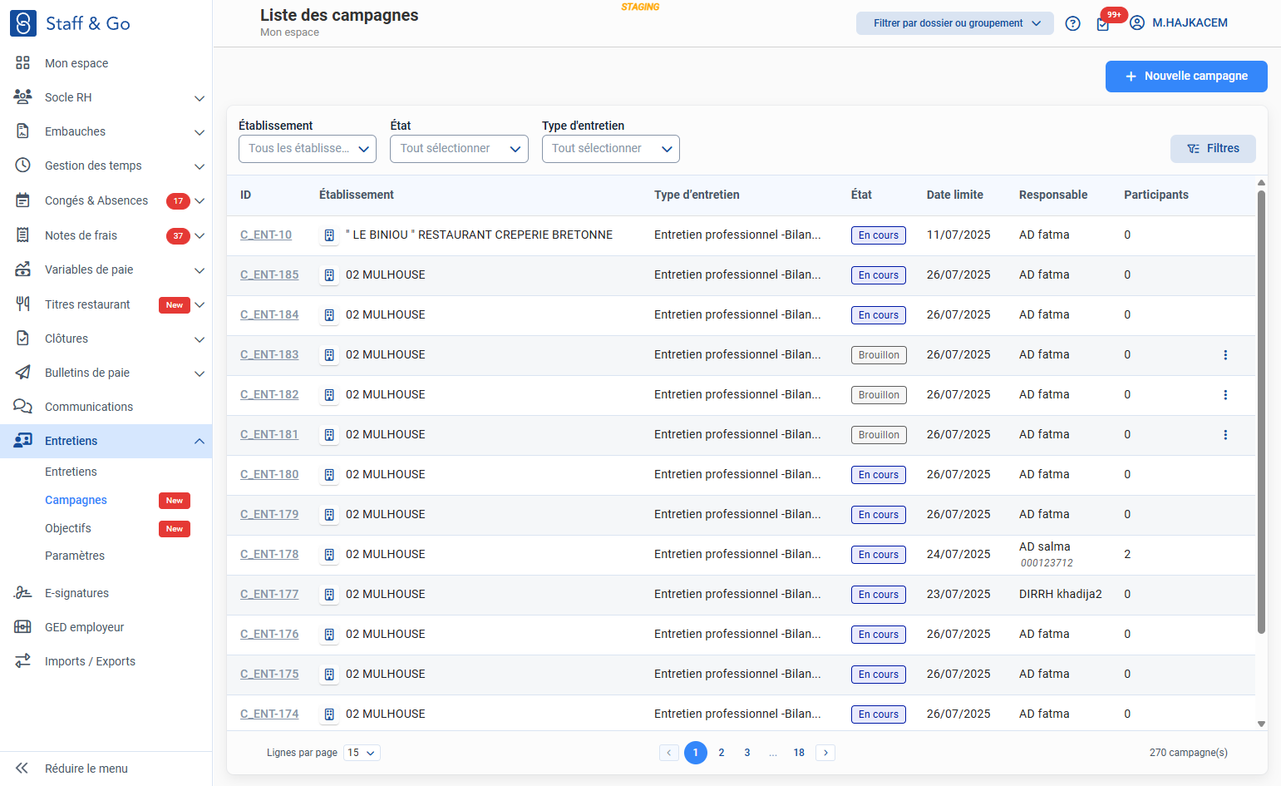Click the building icon in C_ENT-184 row
The height and width of the screenshot is (786, 1281).
[329, 315]
